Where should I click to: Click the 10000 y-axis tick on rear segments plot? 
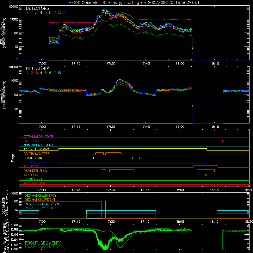point(13,67)
